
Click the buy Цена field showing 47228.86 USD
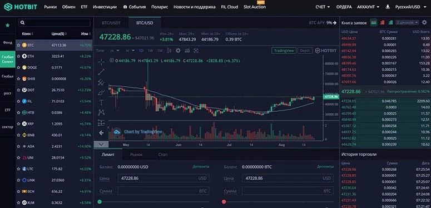164,179
